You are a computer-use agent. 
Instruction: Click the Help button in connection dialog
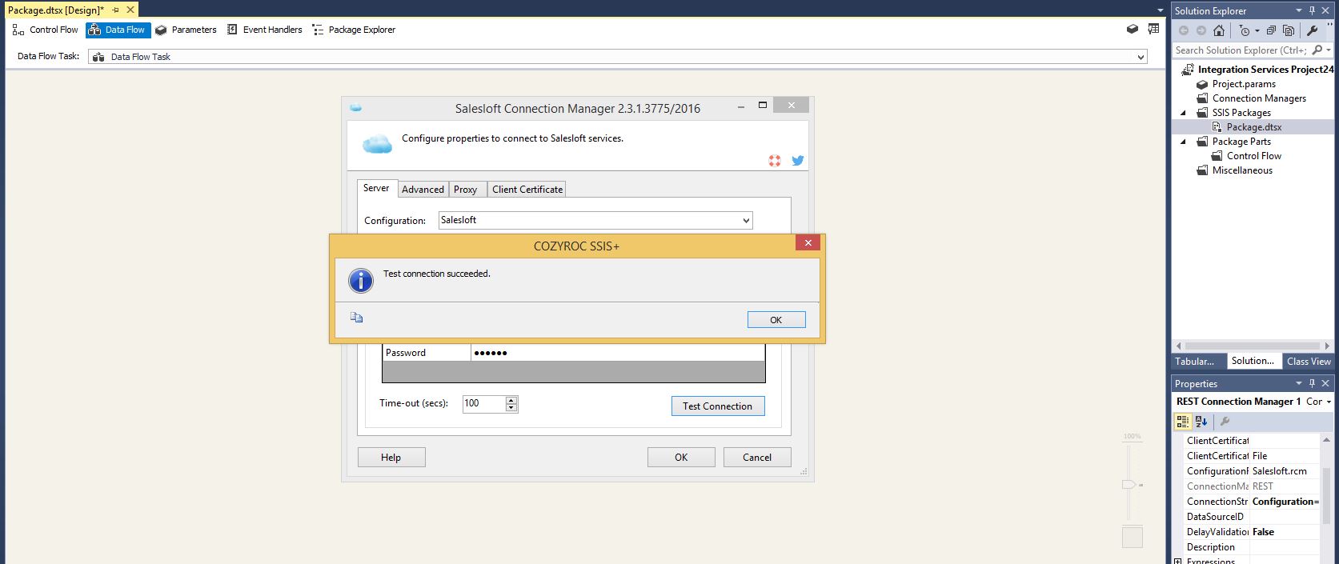point(391,458)
